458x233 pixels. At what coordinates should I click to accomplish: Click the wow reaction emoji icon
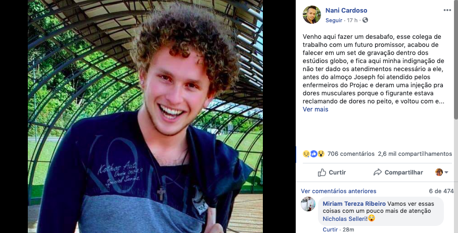[321, 154]
